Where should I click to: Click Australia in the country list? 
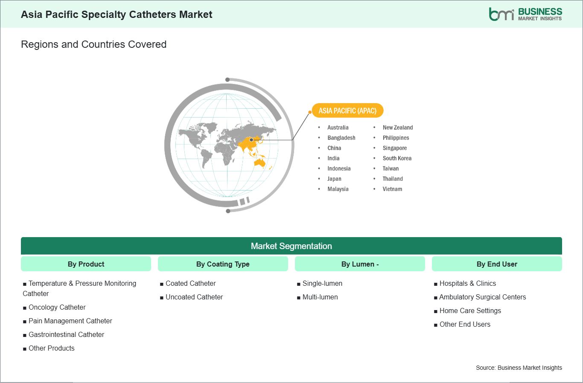(338, 128)
